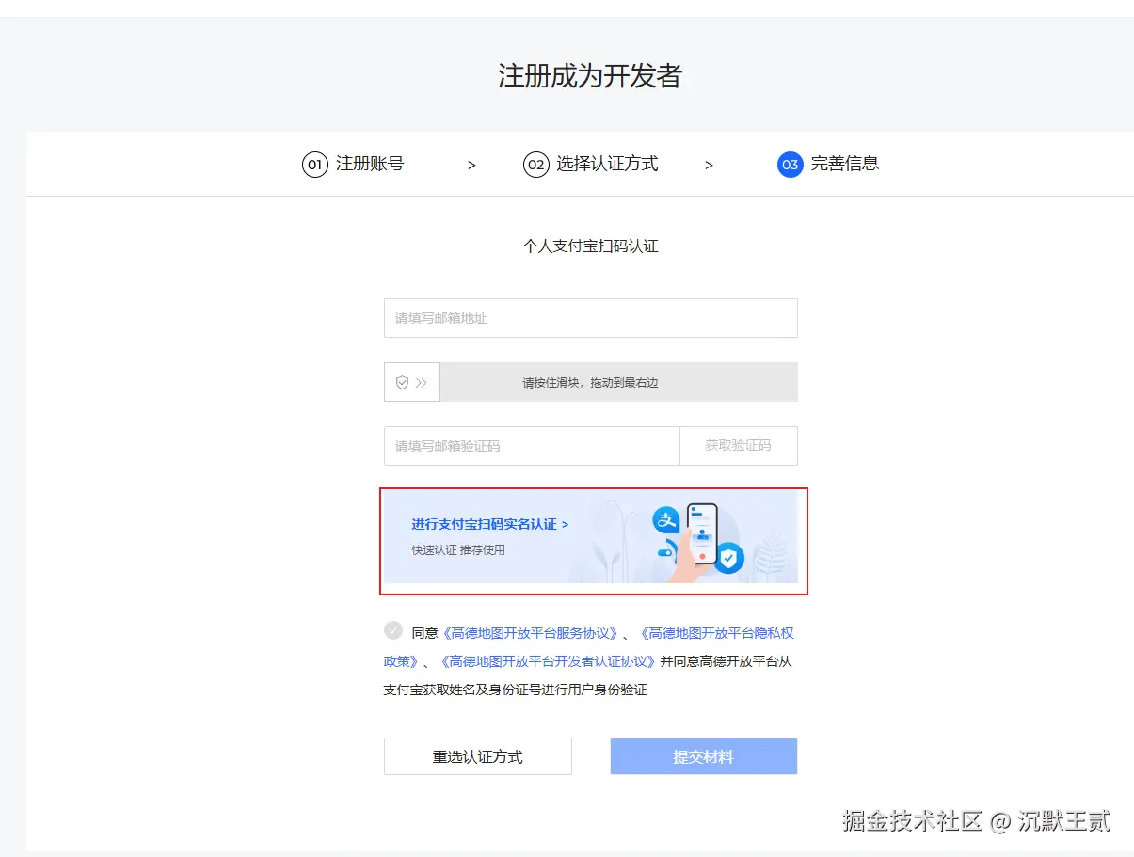The height and width of the screenshot is (857, 1134).
Task: Select step 01 注册账号
Action: coord(353,165)
